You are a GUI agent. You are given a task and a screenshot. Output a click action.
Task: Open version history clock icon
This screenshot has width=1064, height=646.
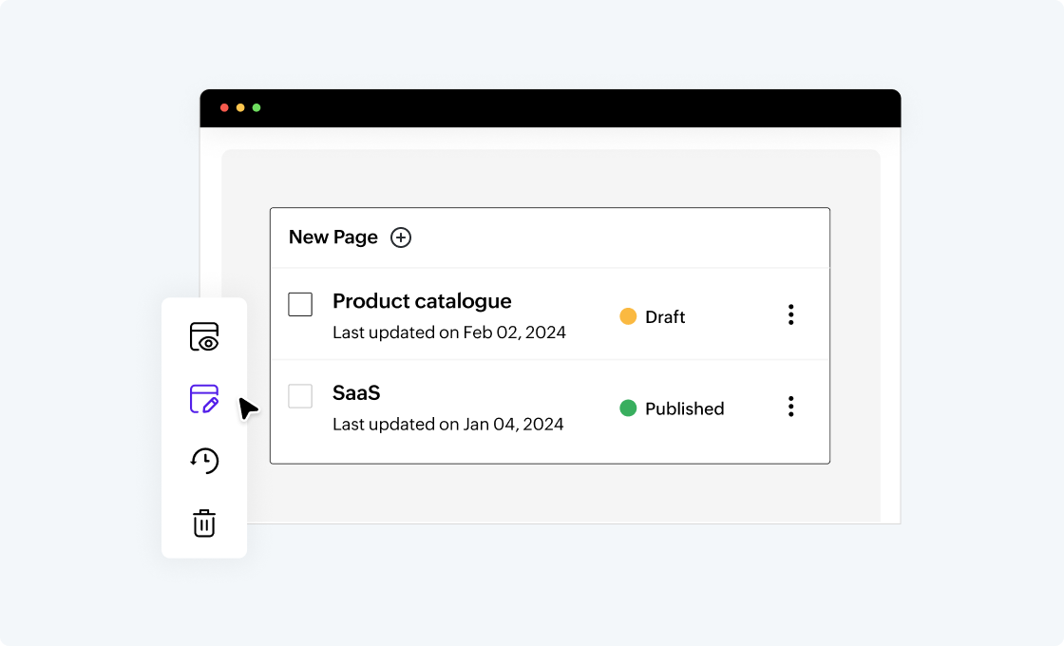(x=204, y=461)
